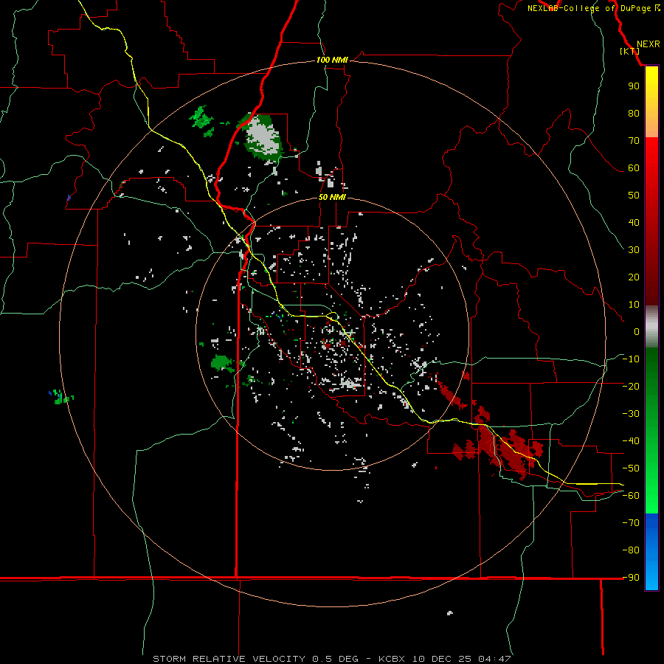Click the positive 50 knot scale label
Viewport: 664px width, 664px height.
tap(634, 196)
